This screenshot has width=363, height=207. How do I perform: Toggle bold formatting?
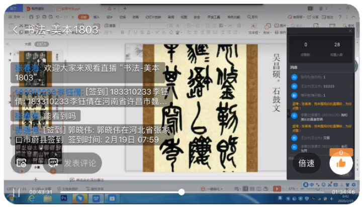point(122,32)
